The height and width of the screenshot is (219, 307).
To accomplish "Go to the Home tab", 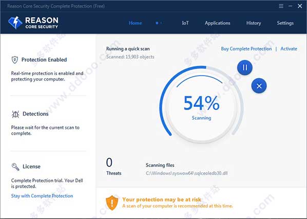I will (136, 23).
